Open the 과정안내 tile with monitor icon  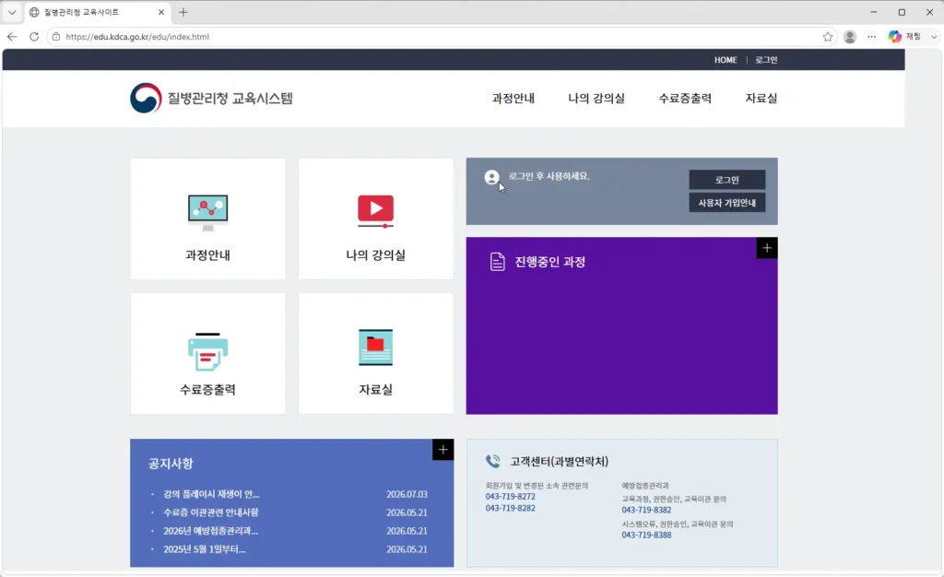pos(207,219)
